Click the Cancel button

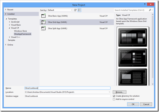(146, 104)
